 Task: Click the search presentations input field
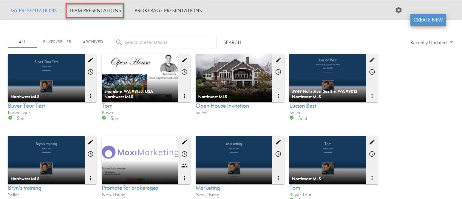pos(167,42)
